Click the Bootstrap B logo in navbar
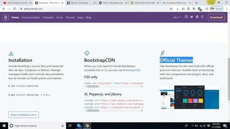 coord(6,17)
